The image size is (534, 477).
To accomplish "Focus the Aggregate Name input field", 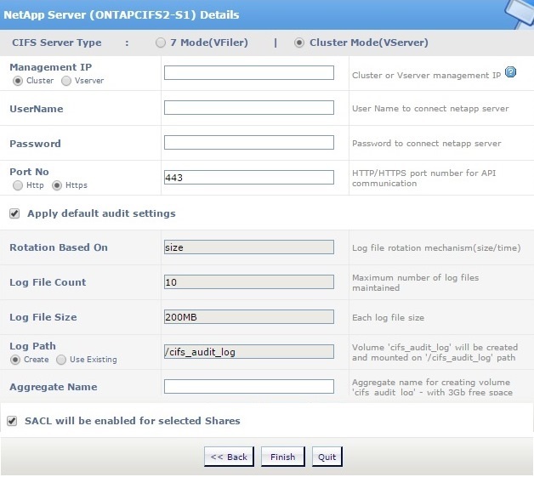I will [x=249, y=386].
